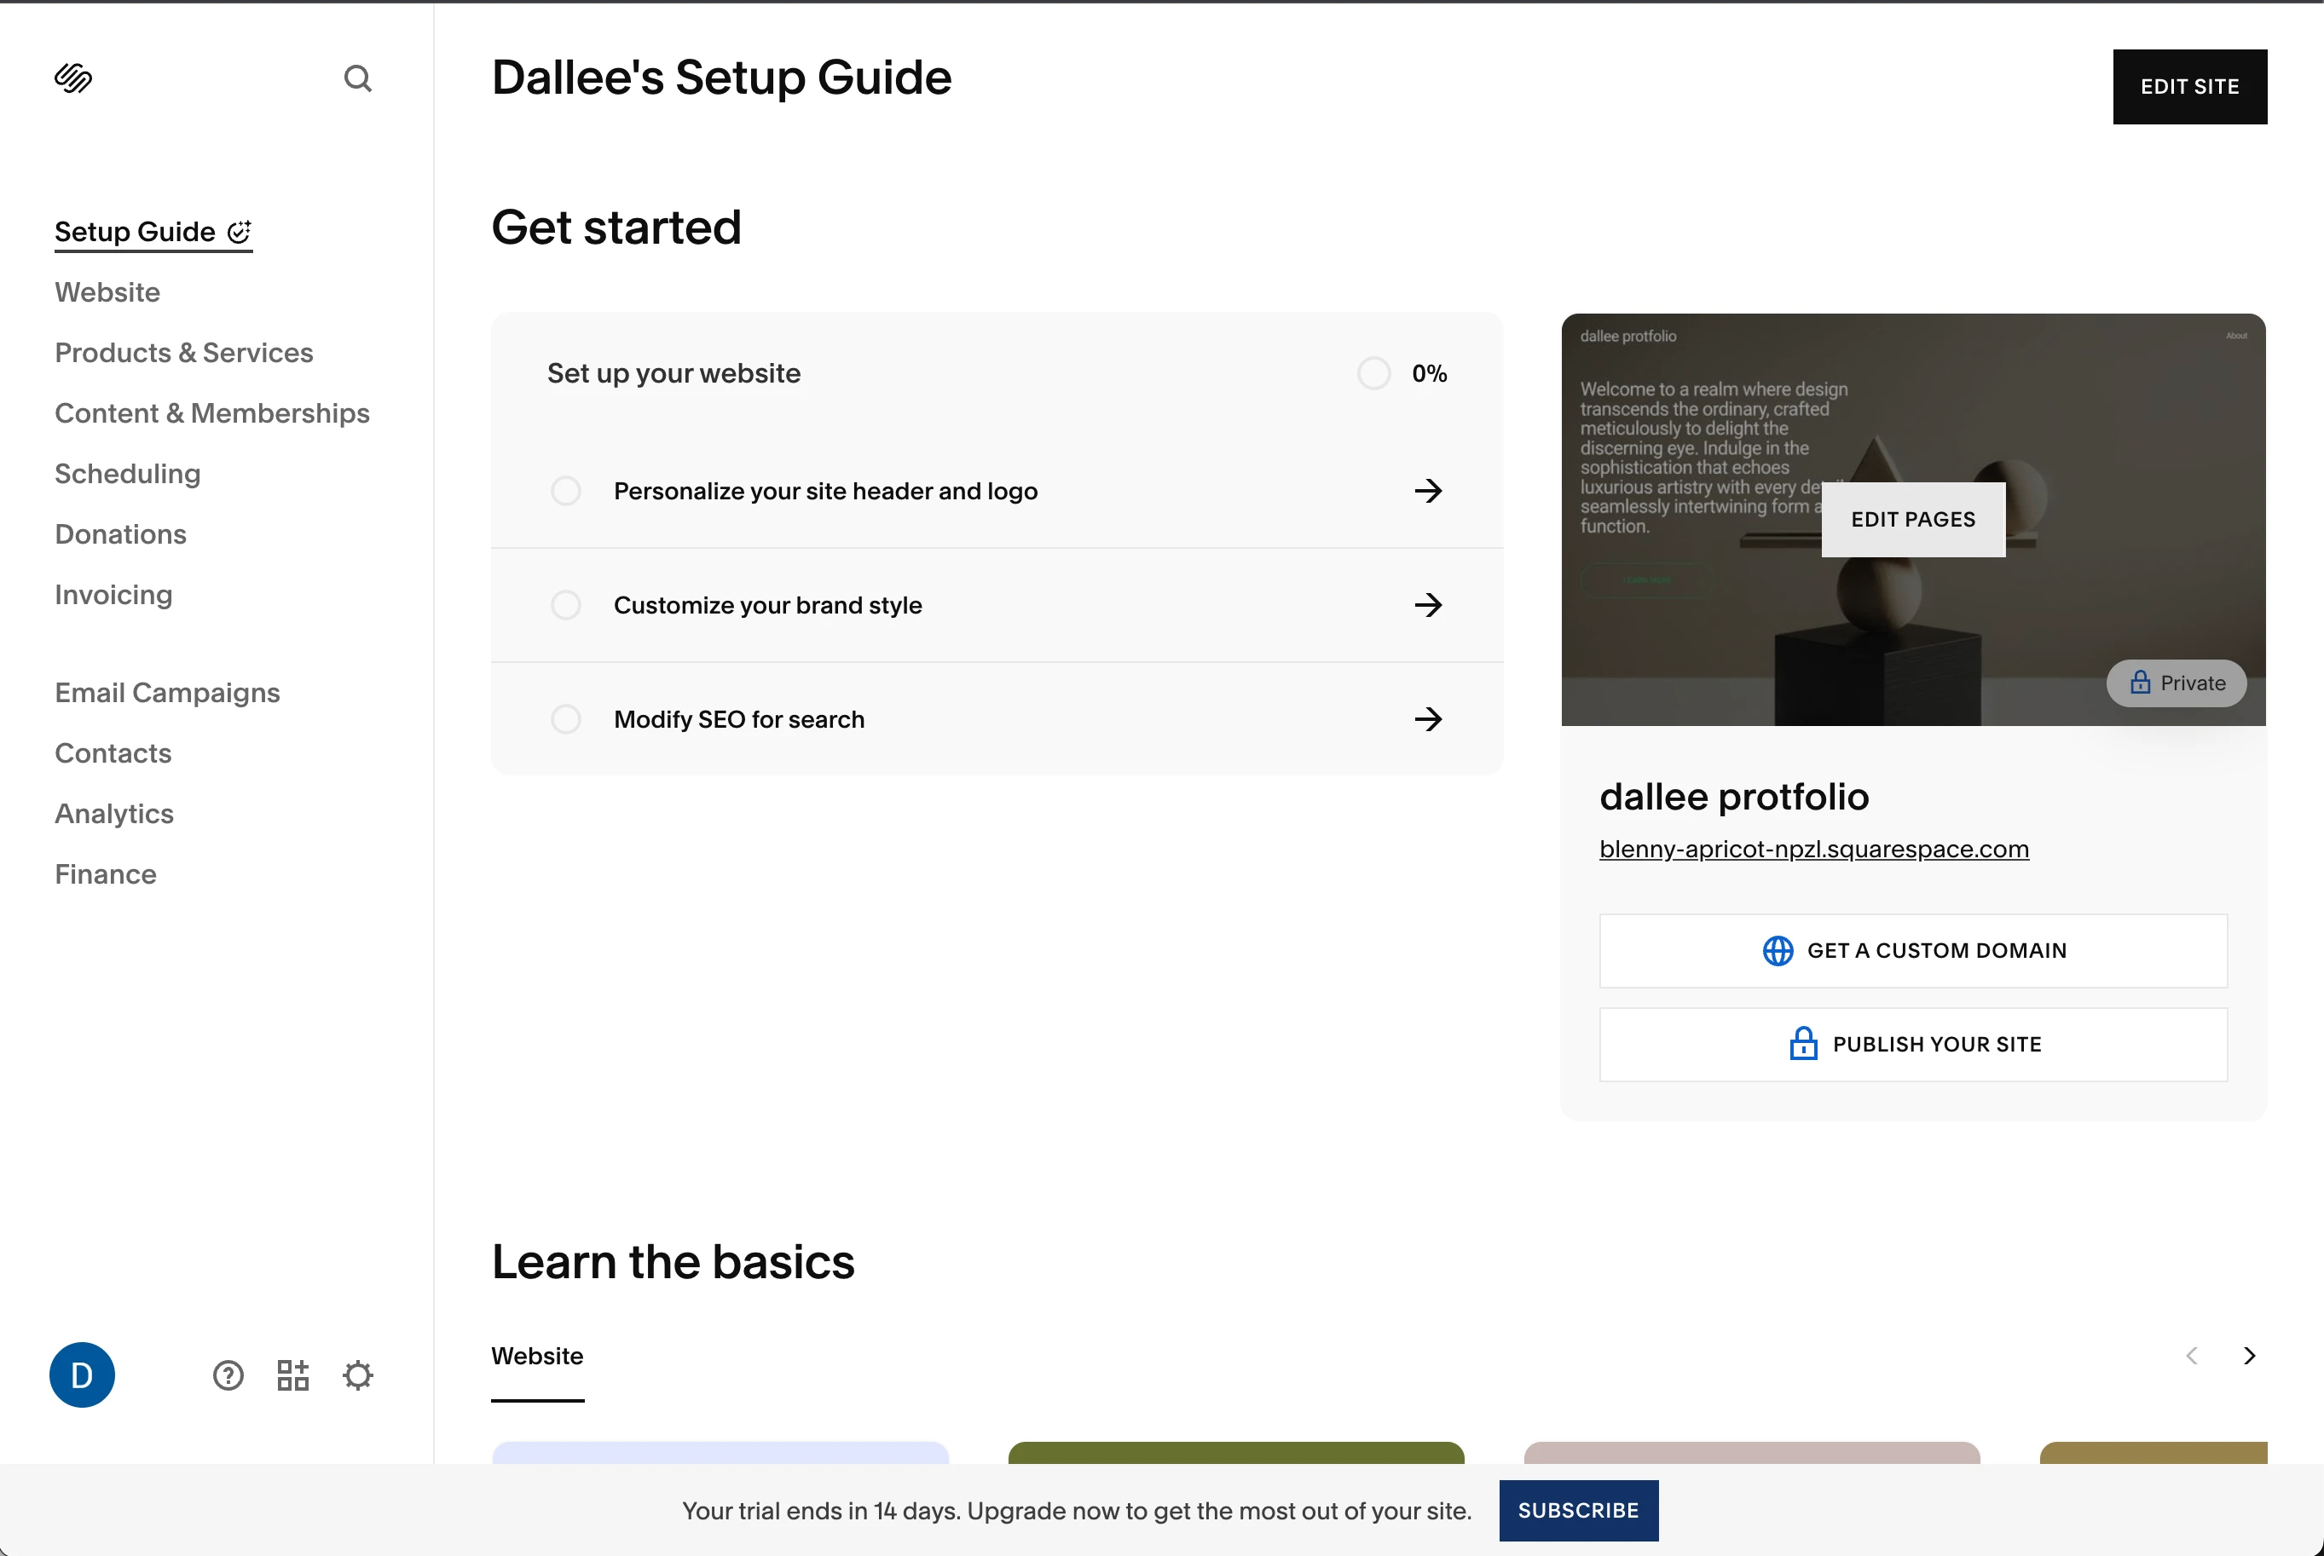Click the site preview thumbnail image

1913,520
